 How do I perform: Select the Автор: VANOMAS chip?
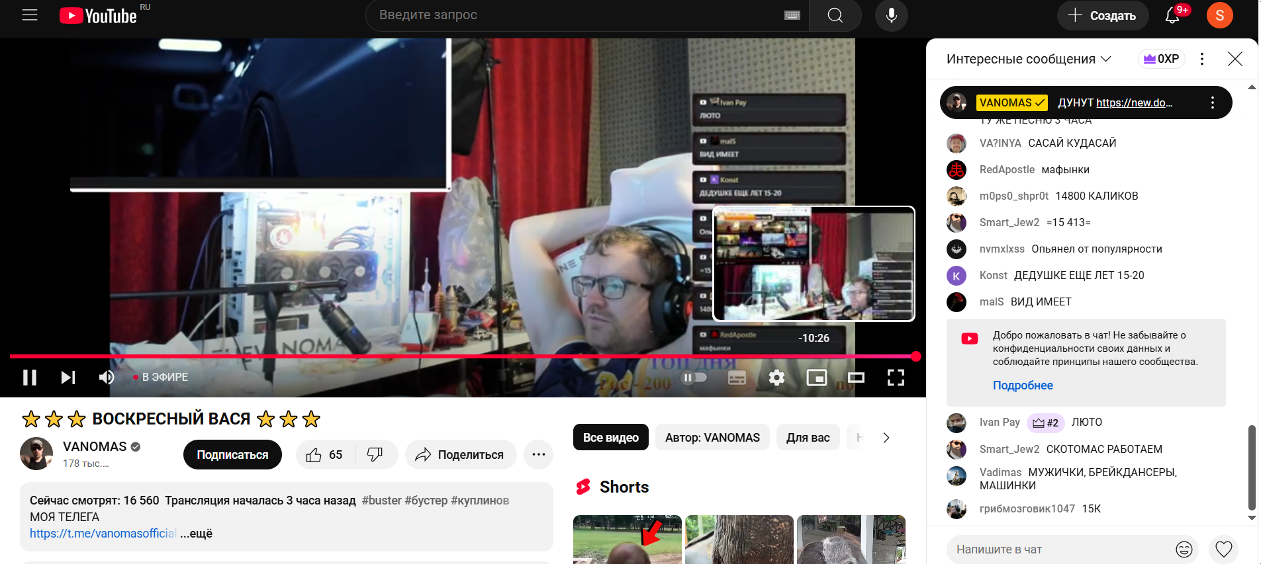(x=712, y=438)
